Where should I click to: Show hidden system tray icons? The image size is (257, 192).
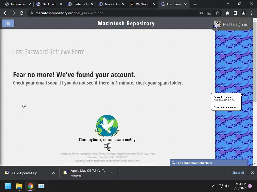tap(214, 186)
